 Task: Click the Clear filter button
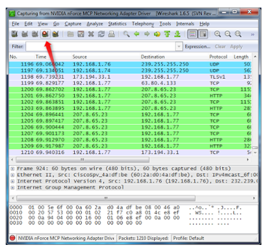pyautogui.click(x=220, y=46)
